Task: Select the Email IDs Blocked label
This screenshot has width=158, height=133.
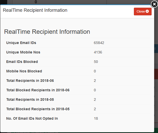Action: tap(22, 62)
